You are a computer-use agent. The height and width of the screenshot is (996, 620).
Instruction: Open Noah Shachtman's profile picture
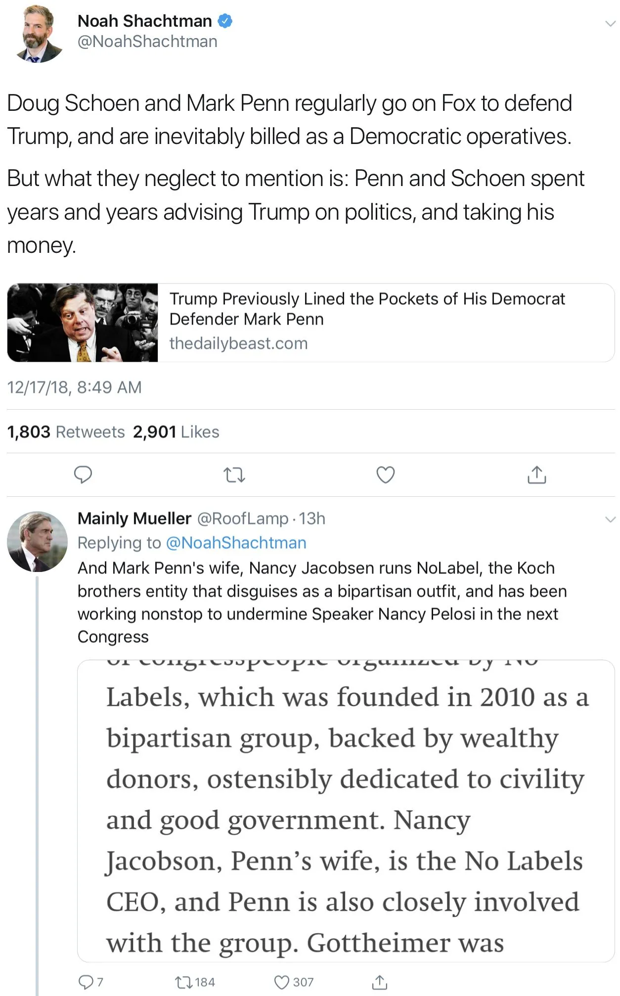40,34
